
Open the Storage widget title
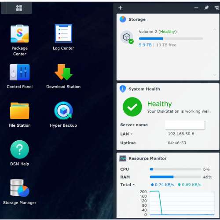pos(137,19)
